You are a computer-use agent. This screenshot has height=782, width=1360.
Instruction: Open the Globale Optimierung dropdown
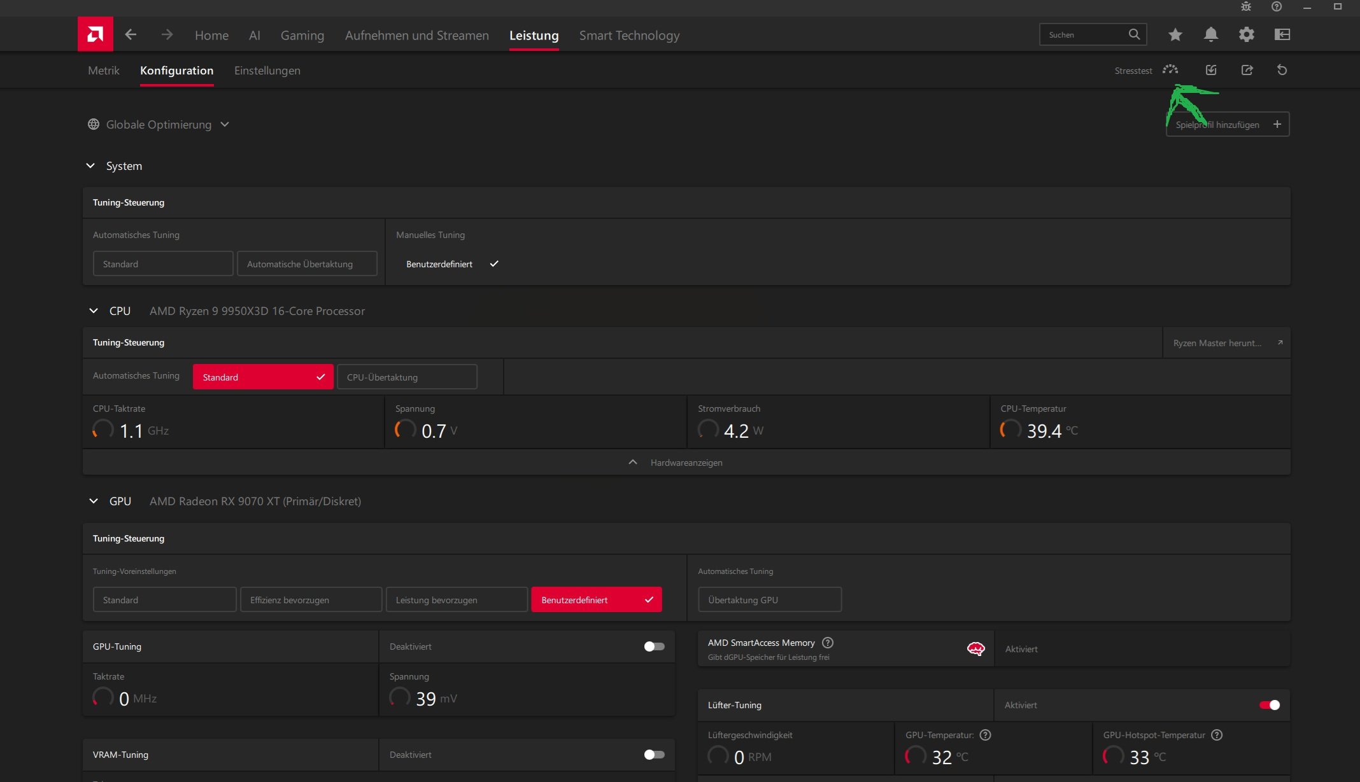[159, 125]
